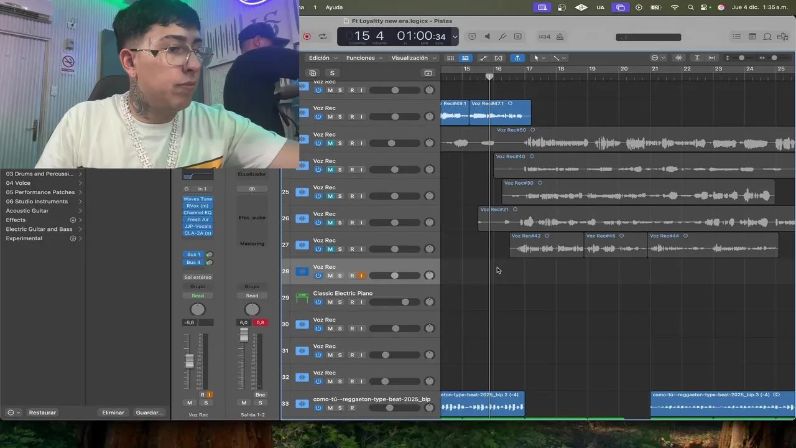Mute the Voz Rec channel strip in inspector
This screenshot has width=796, height=448.
coord(190,403)
